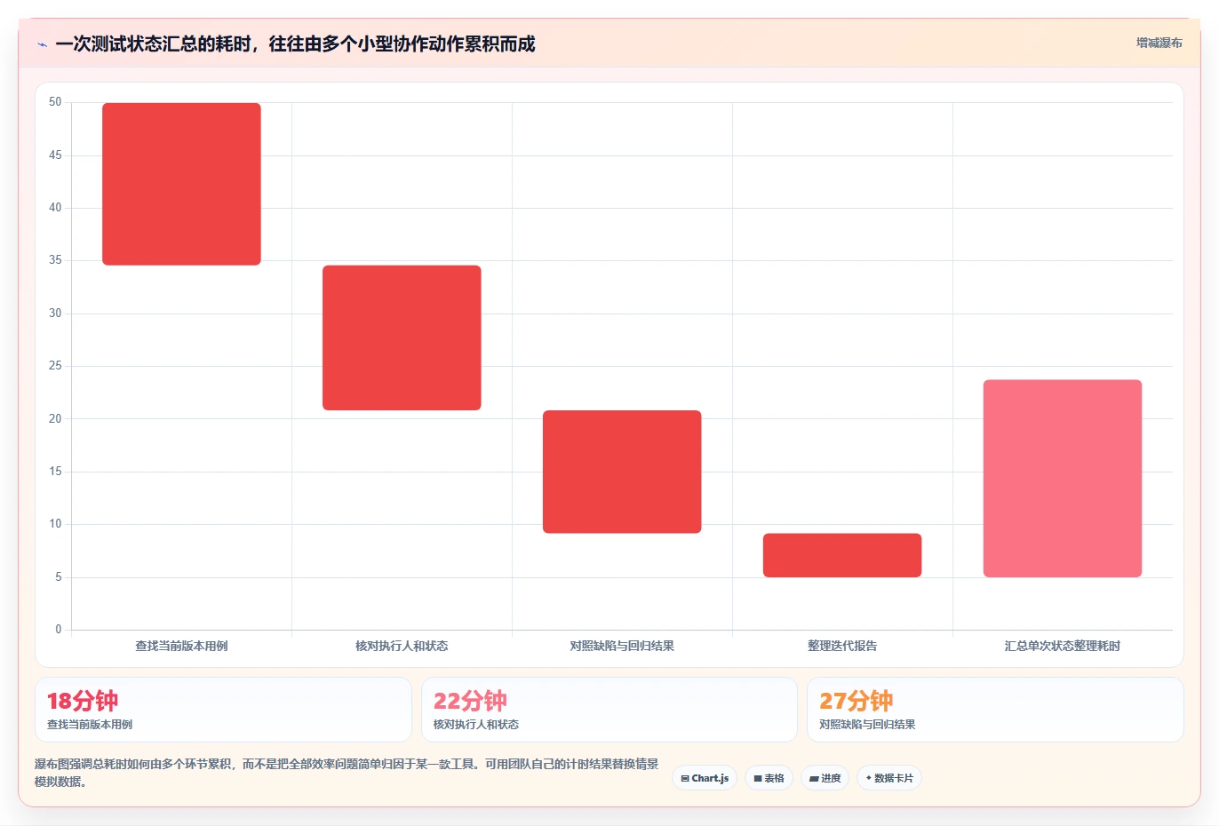Image resolution: width=1219 pixels, height=826 pixels.
Task: Click the footer note starting with 瀑布图强调总耗时
Action: tap(347, 773)
